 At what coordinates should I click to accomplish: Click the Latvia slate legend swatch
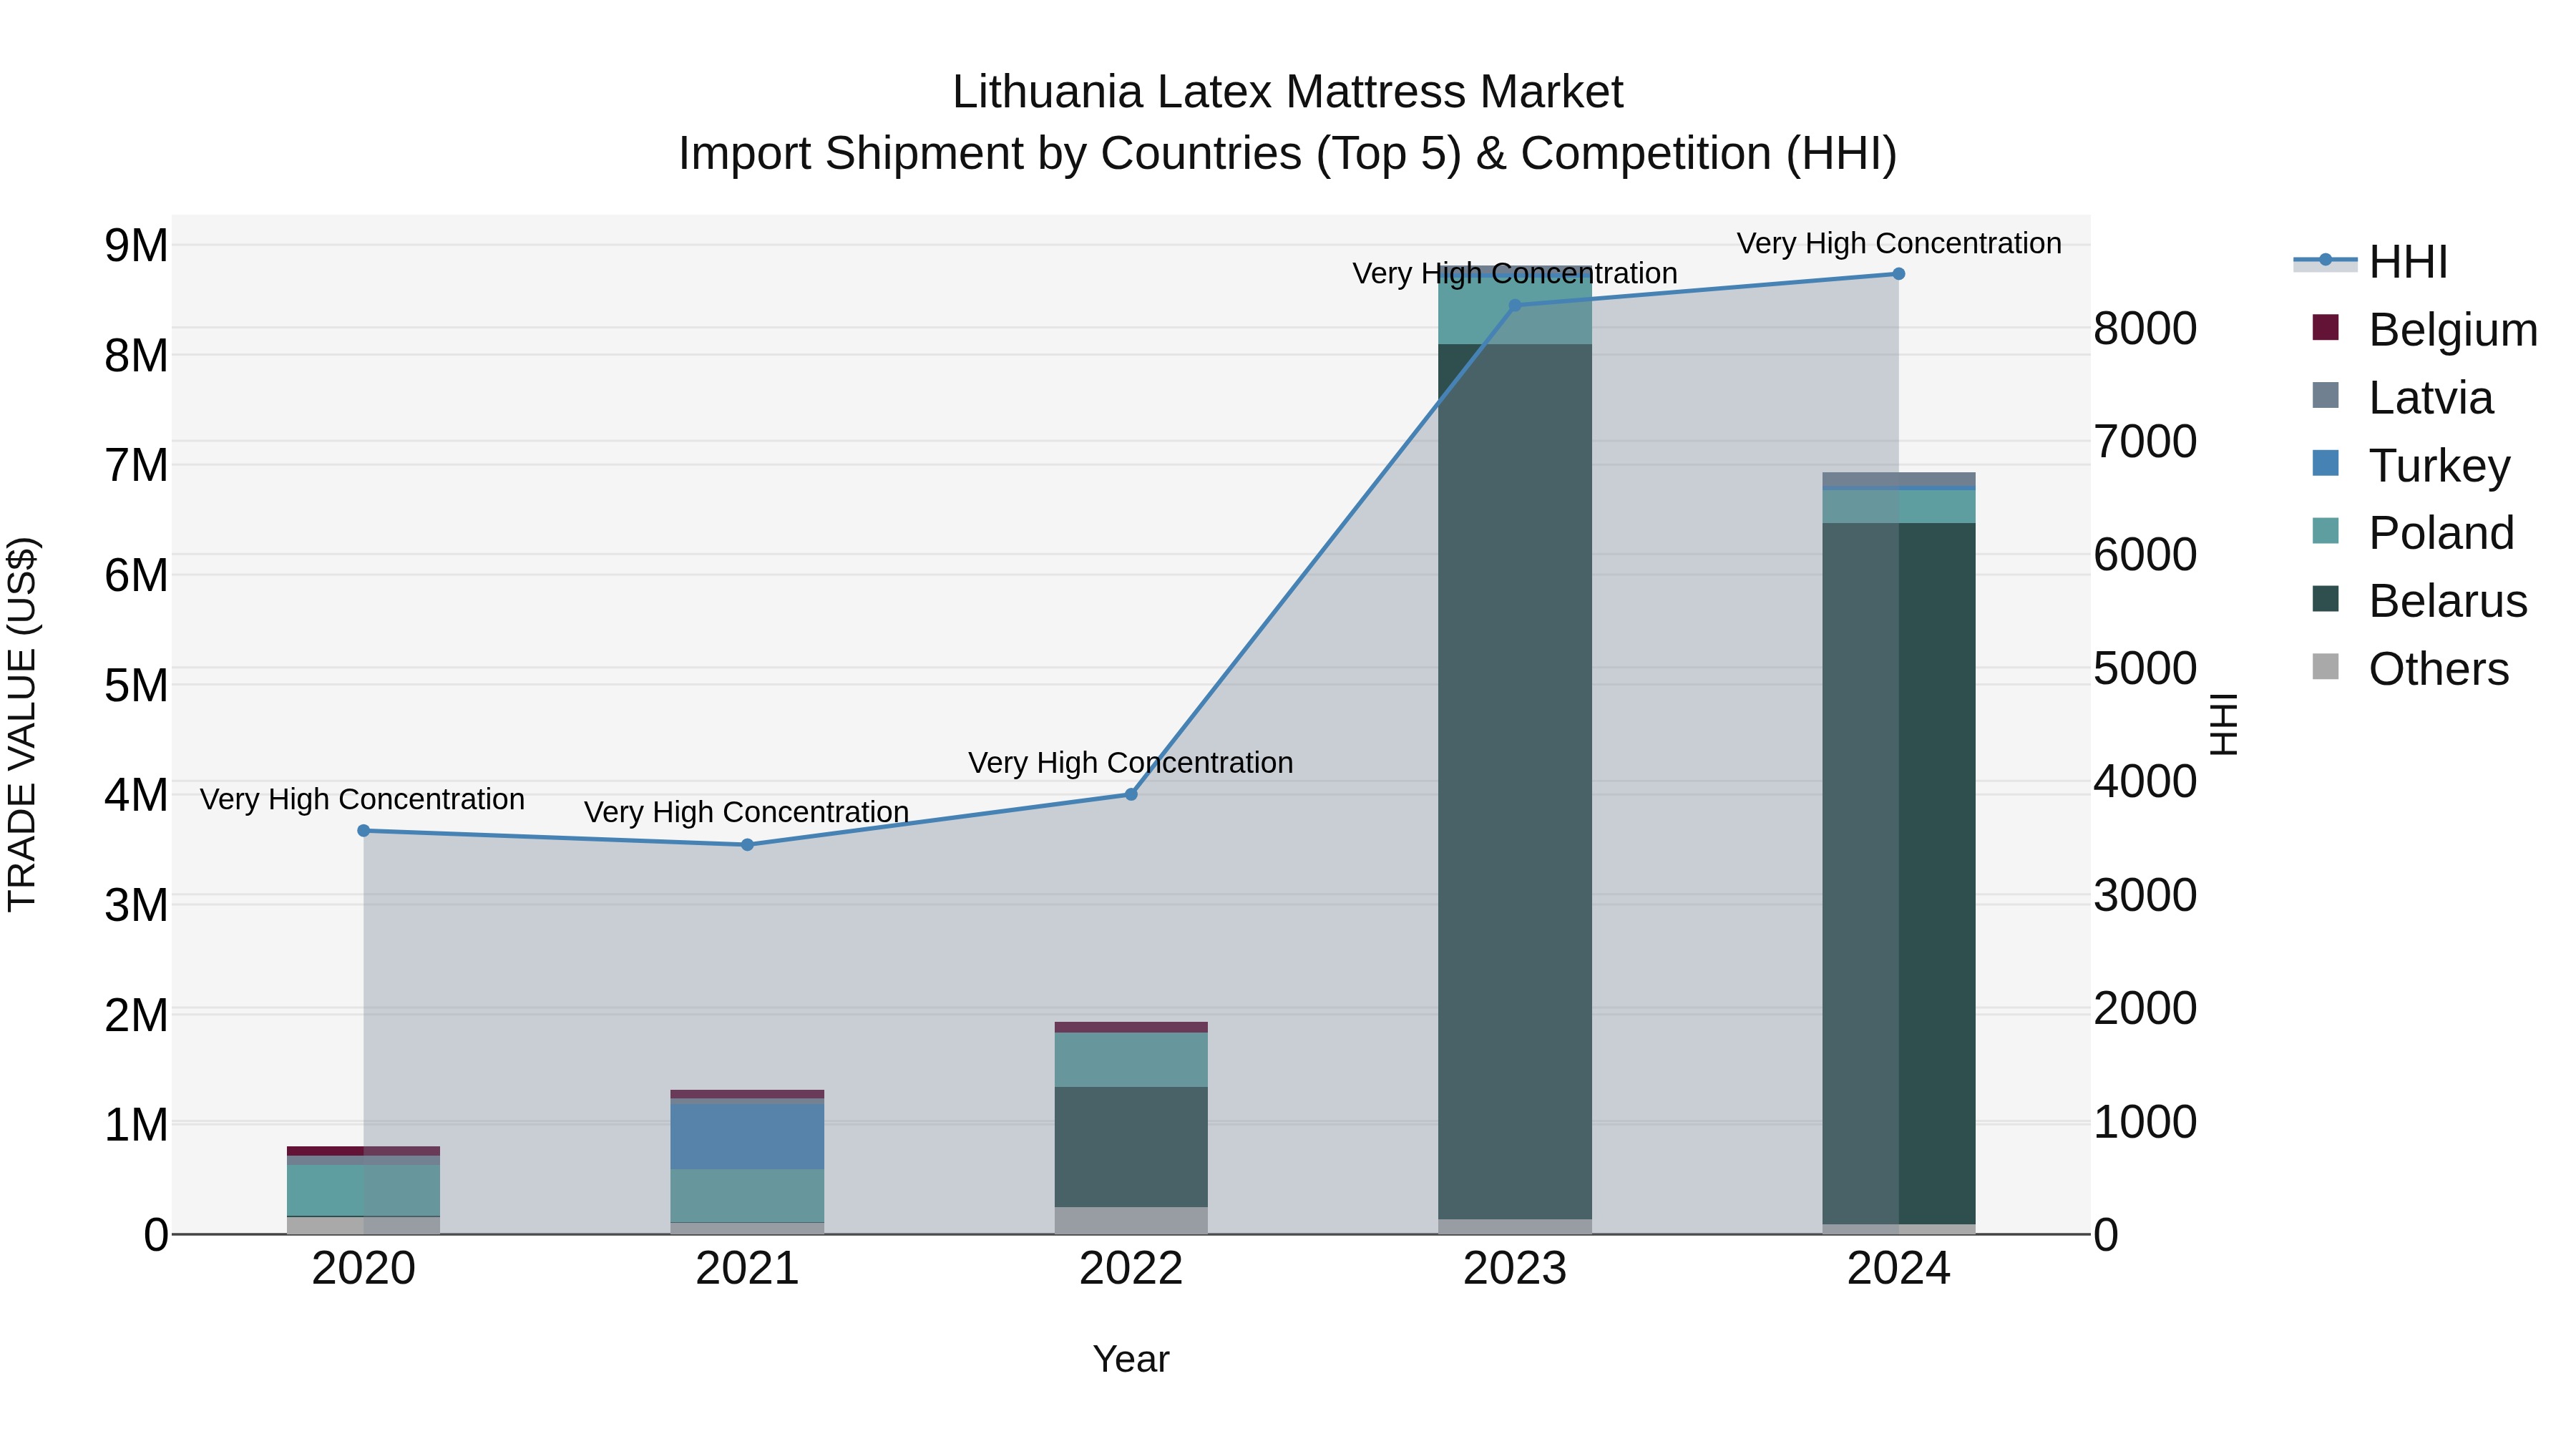(2326, 396)
